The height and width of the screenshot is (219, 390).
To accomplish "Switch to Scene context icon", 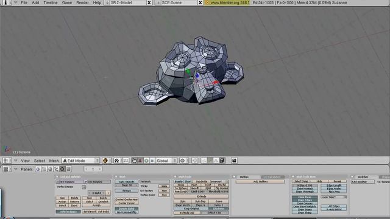I will (x=68, y=169).
